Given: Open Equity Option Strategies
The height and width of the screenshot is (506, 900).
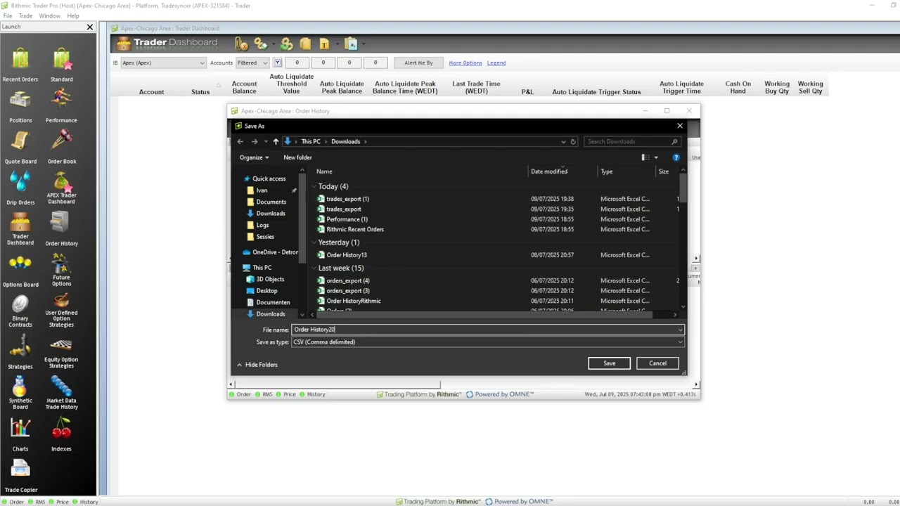Looking at the screenshot, I should 61,352.
